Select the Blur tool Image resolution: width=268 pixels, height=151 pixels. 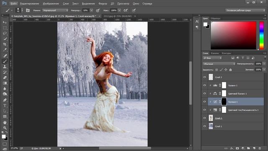(x=5, y=89)
